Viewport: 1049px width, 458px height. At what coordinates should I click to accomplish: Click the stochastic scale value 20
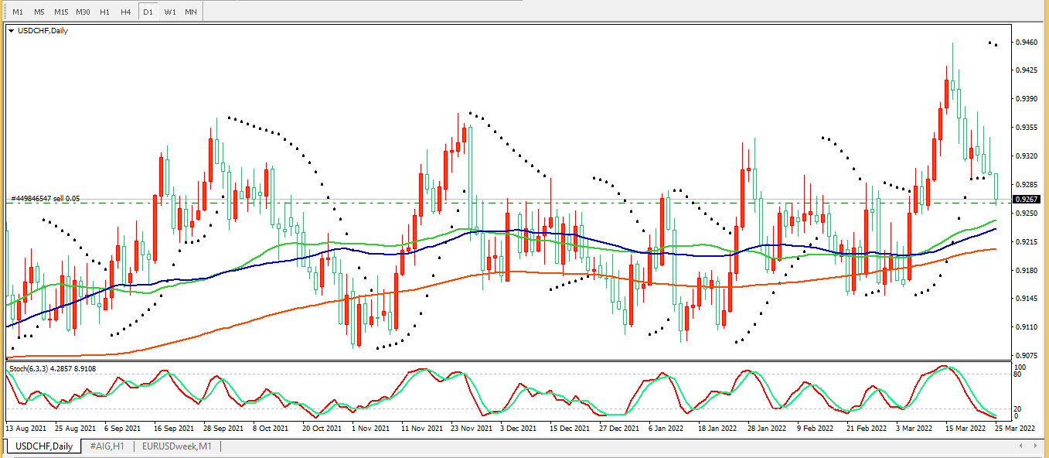point(1019,408)
